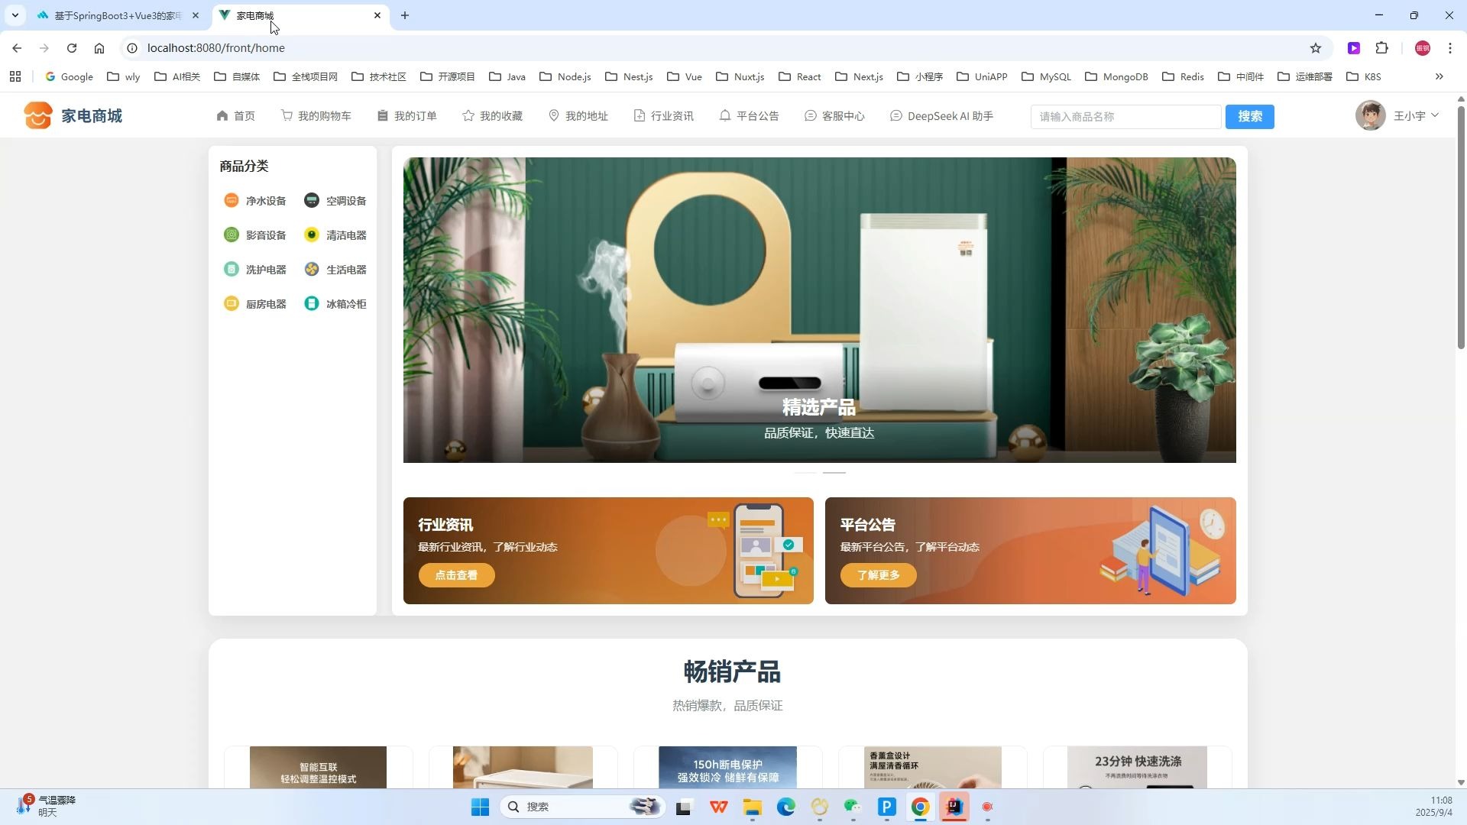
Task: Click 点击查看 on the industry news banner
Action: pyautogui.click(x=455, y=574)
